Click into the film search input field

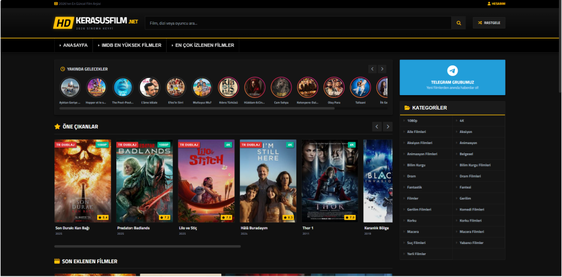(298, 23)
